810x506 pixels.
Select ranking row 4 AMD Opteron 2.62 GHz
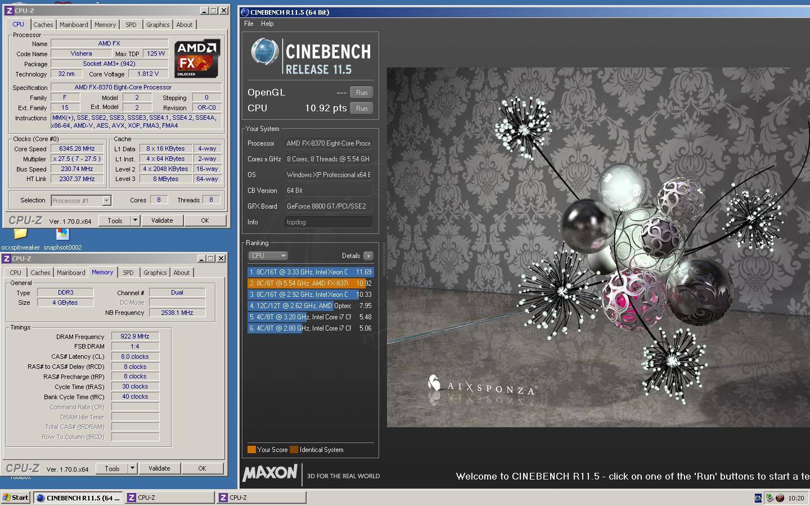point(310,306)
